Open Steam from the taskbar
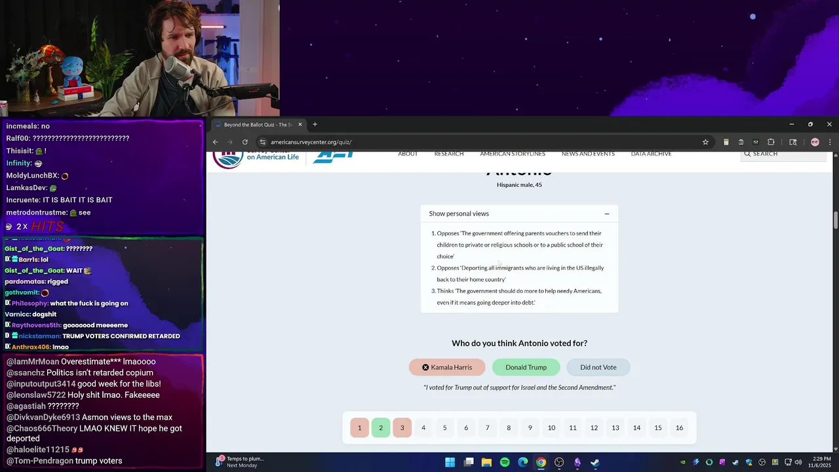The image size is (839, 472). (595, 462)
